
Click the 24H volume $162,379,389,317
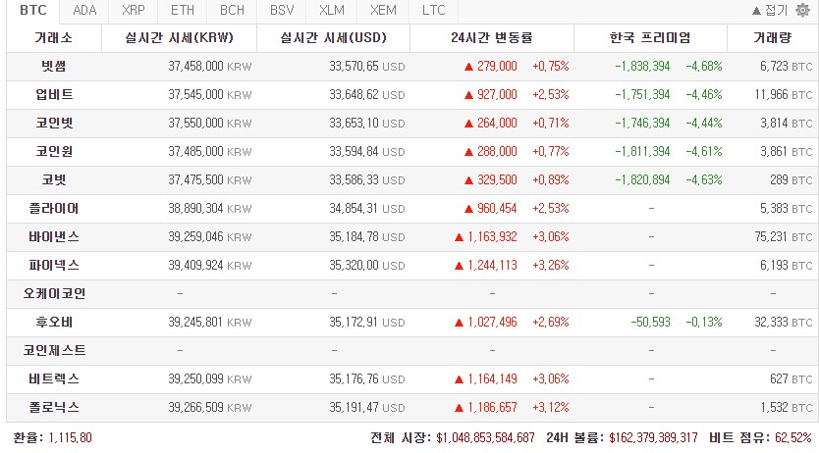653,437
